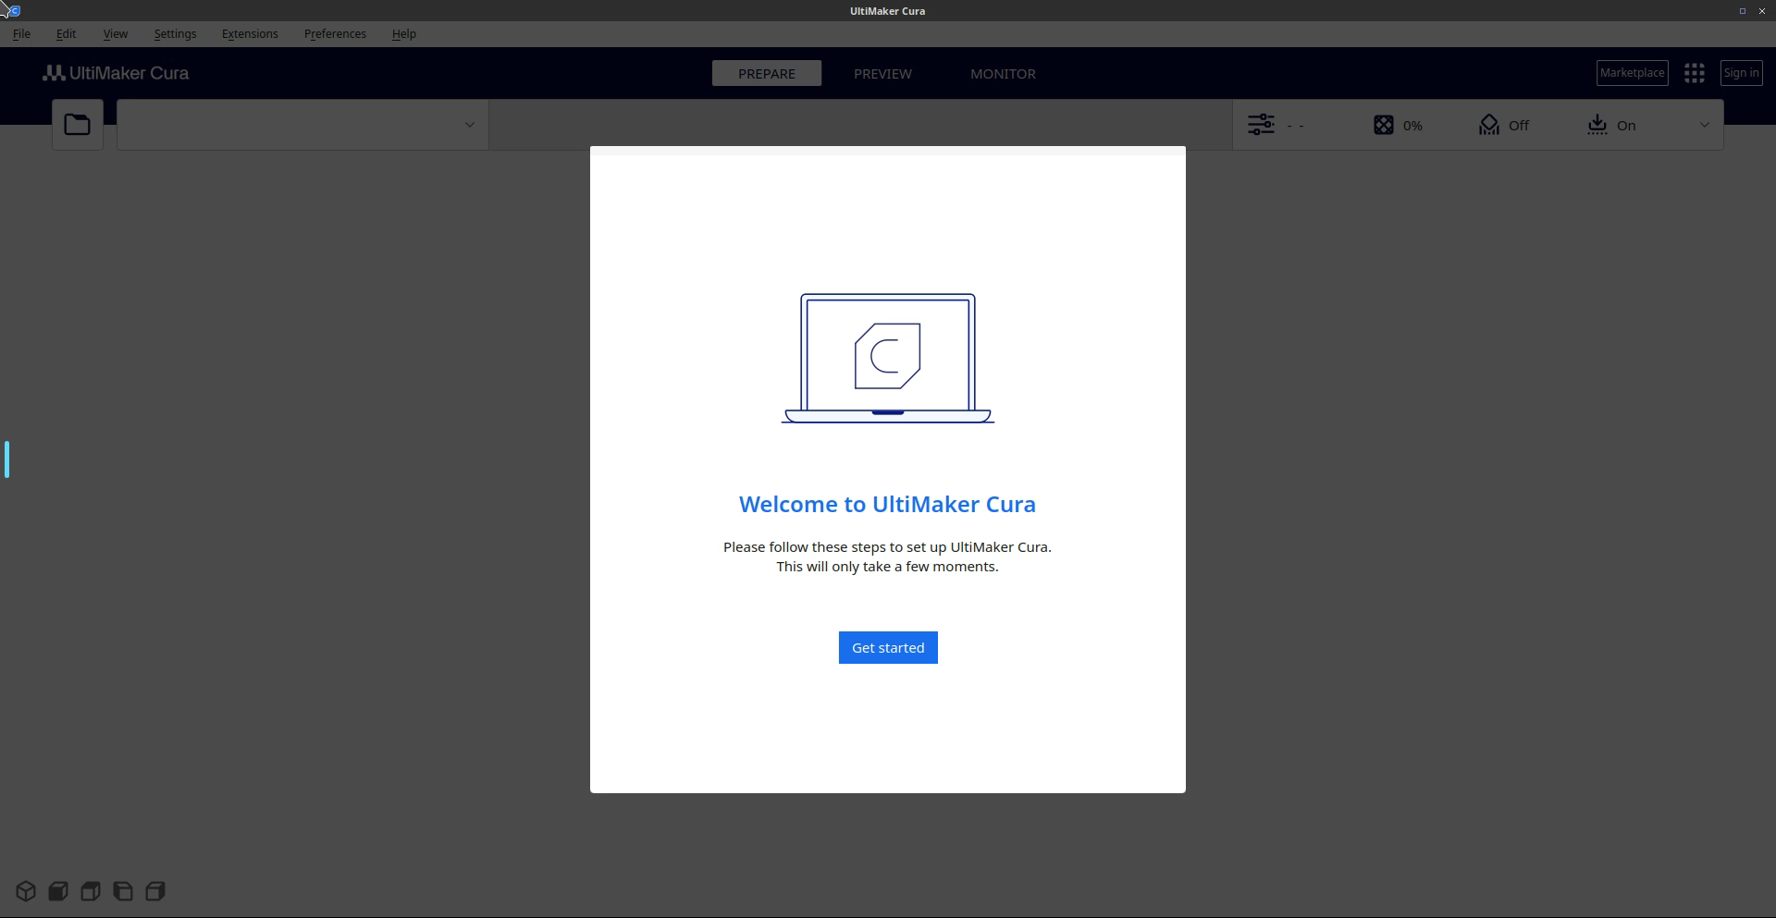Screen dimensions: 1776x918
Task: Open the Extensions menu
Action: point(250,34)
